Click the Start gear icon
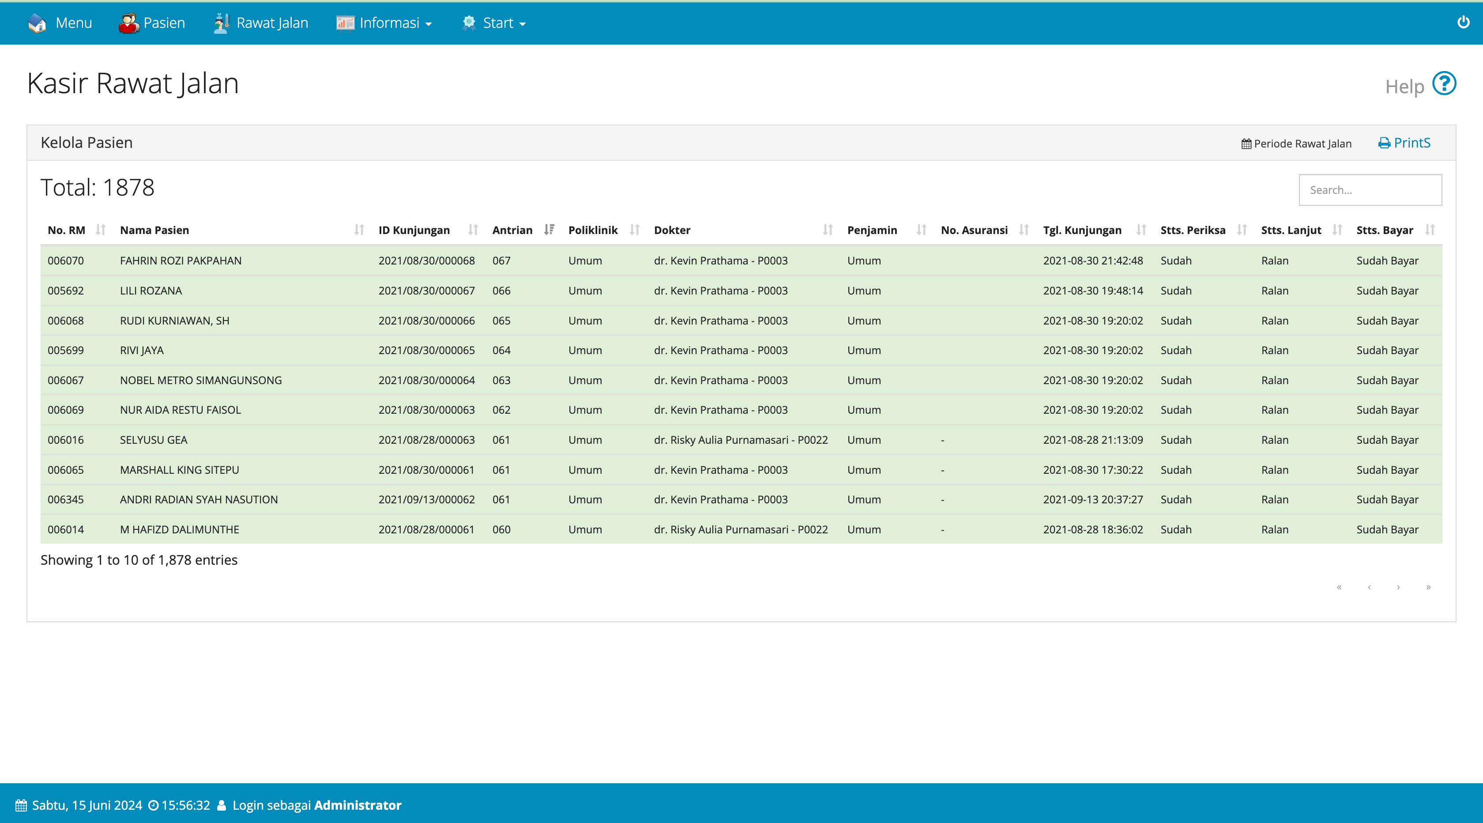The height and width of the screenshot is (823, 1483). coord(469,23)
